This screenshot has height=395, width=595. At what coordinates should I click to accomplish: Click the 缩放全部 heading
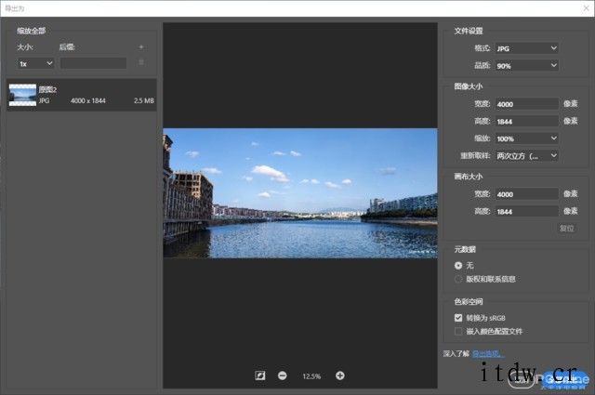point(31,31)
